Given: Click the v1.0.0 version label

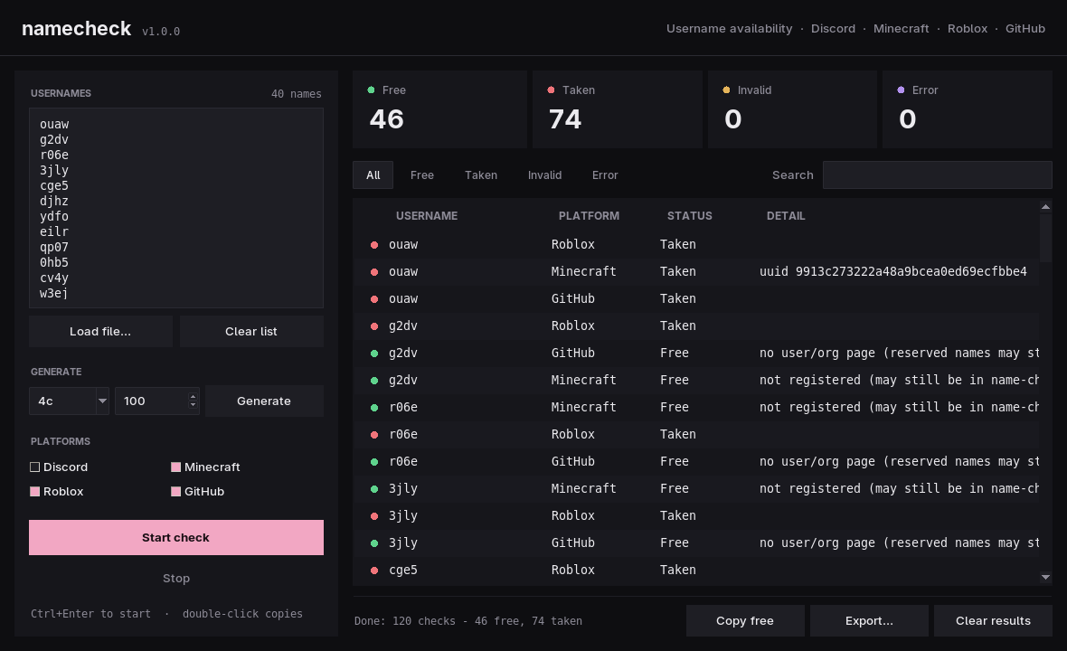Looking at the screenshot, I should [x=161, y=32].
